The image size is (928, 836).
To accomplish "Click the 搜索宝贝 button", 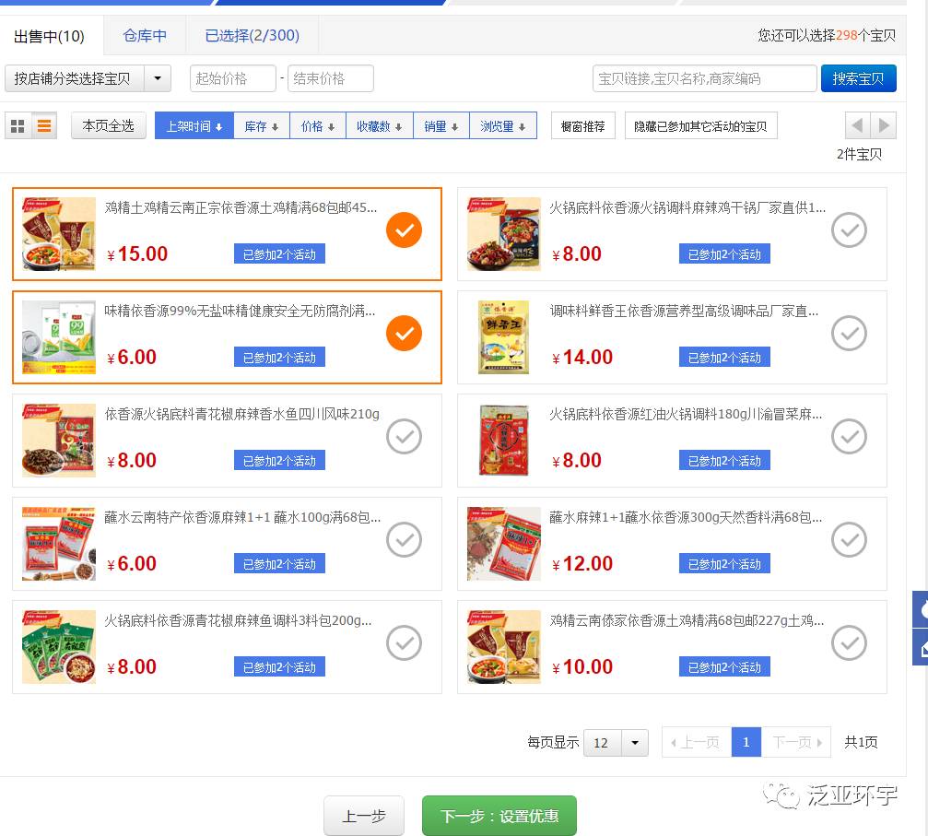I will 858,78.
